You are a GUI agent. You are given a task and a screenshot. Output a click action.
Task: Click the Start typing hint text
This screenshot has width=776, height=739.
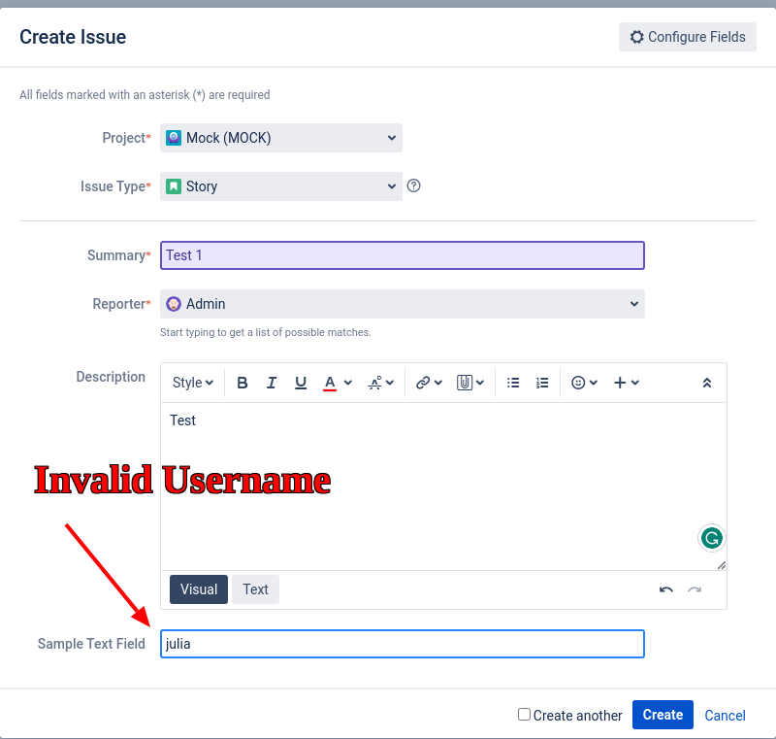point(265,332)
